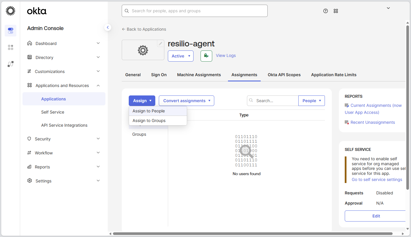
Task: Open the Active status dropdown
Action: [181, 56]
